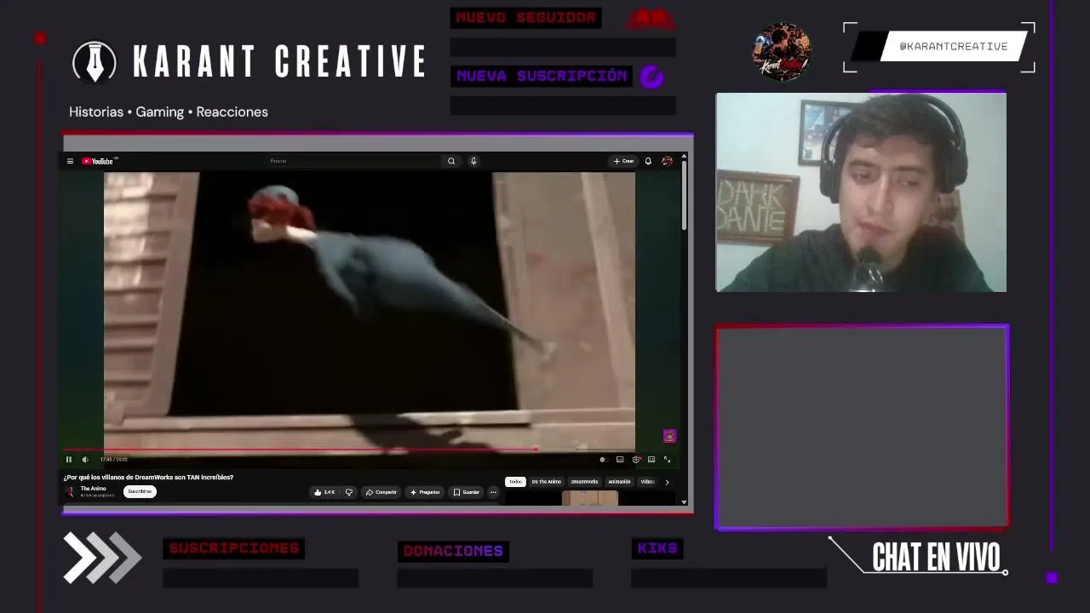Toggle subtitles in the video player
The image size is (1090, 613).
pyautogui.click(x=620, y=460)
